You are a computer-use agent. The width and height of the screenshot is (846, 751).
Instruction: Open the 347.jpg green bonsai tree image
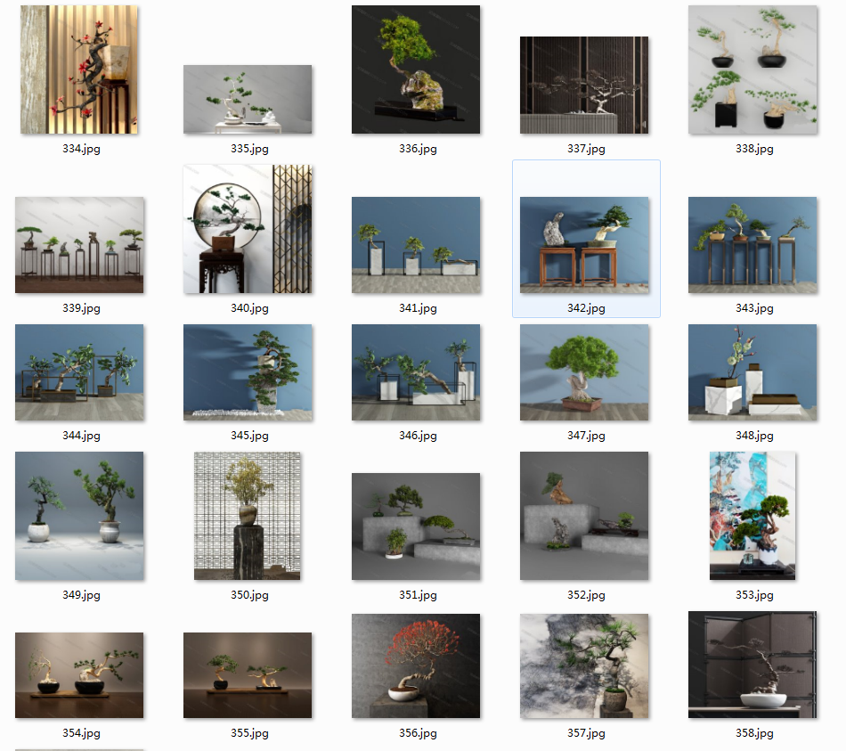pyautogui.click(x=584, y=372)
